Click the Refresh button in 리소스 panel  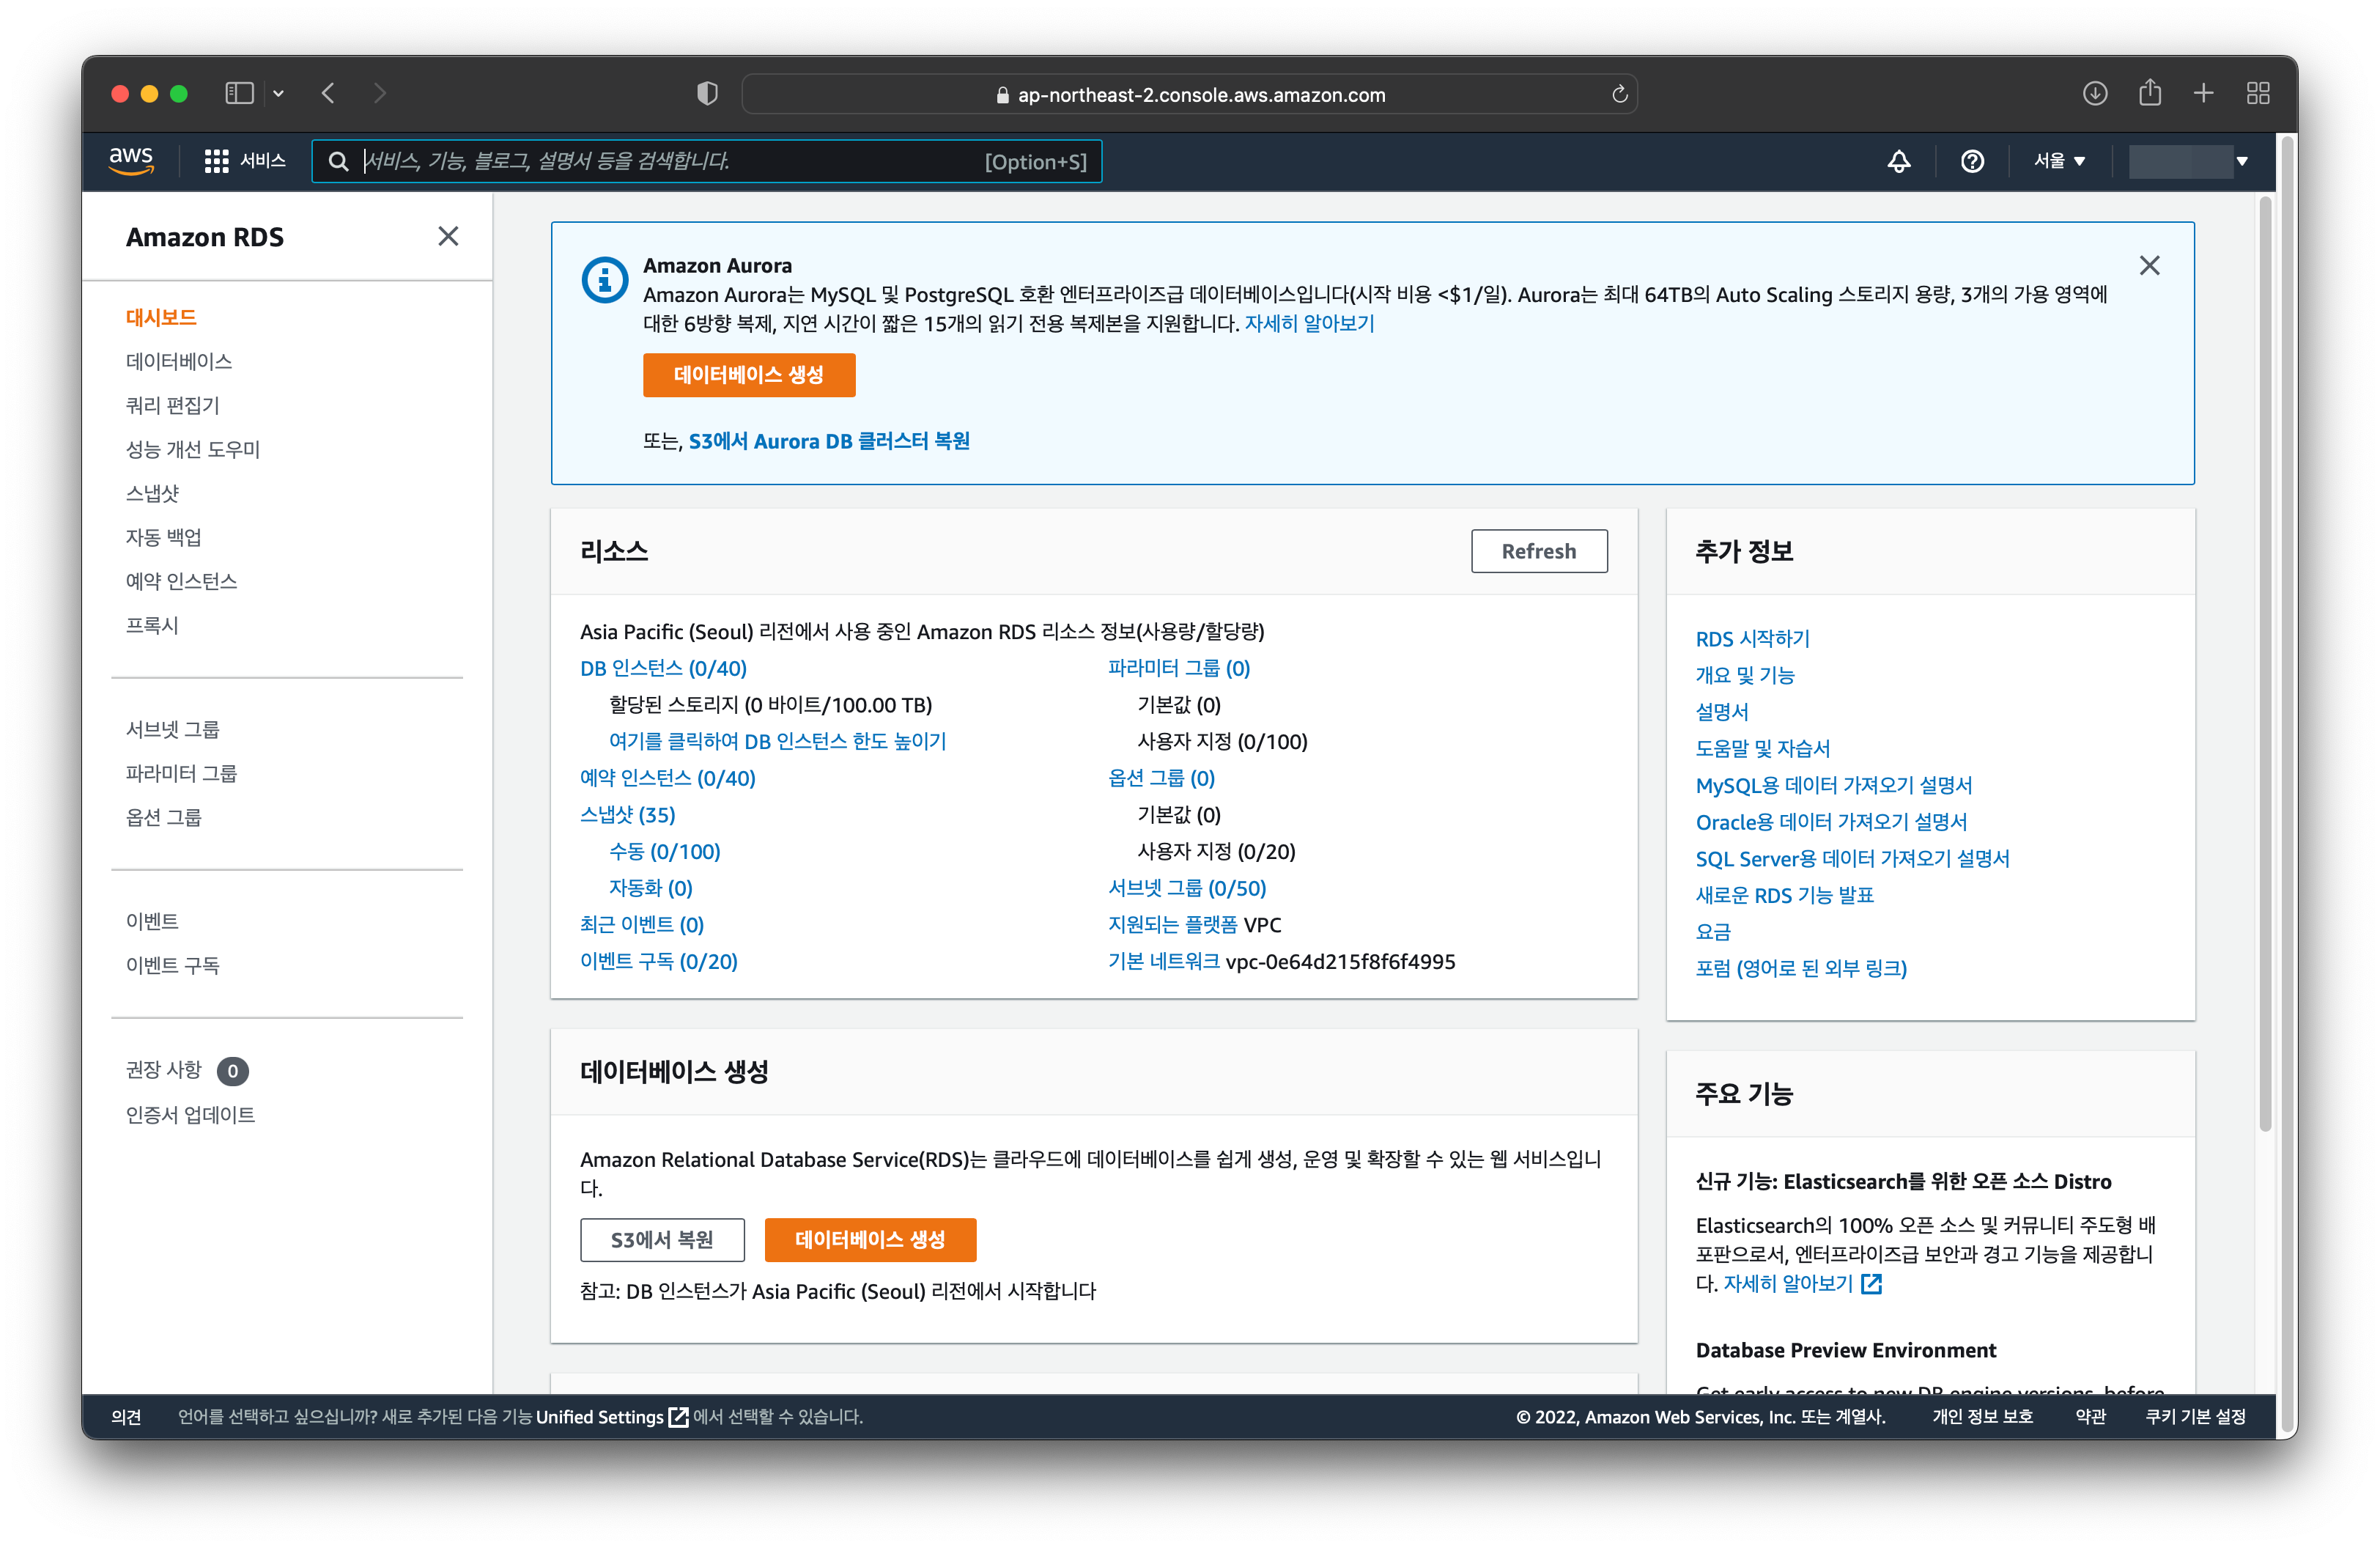pyautogui.click(x=1539, y=551)
